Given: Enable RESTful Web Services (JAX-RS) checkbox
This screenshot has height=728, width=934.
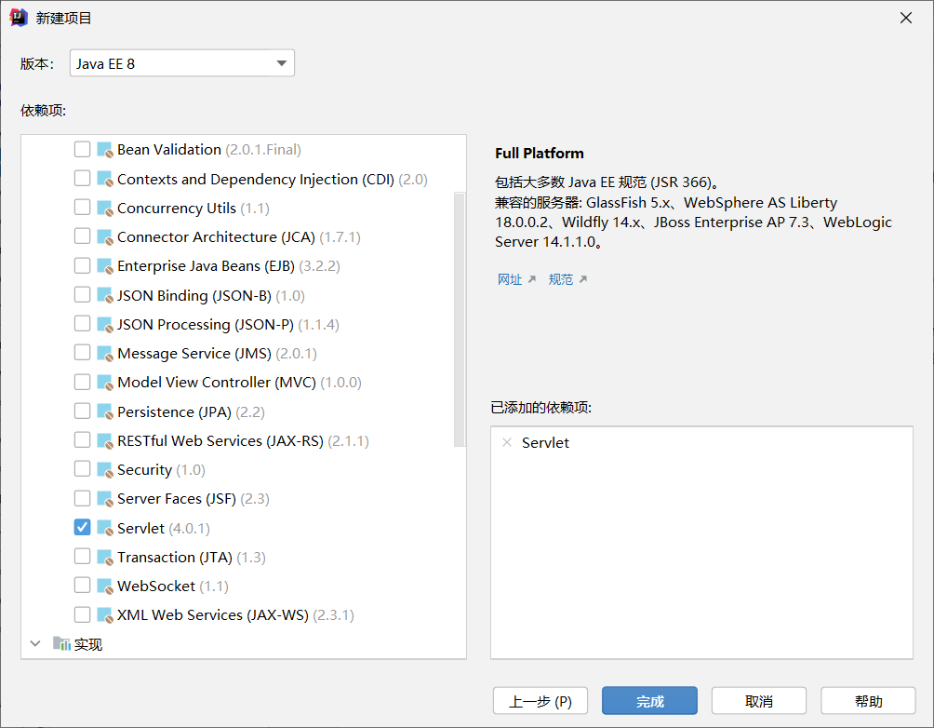Looking at the screenshot, I should 82,440.
